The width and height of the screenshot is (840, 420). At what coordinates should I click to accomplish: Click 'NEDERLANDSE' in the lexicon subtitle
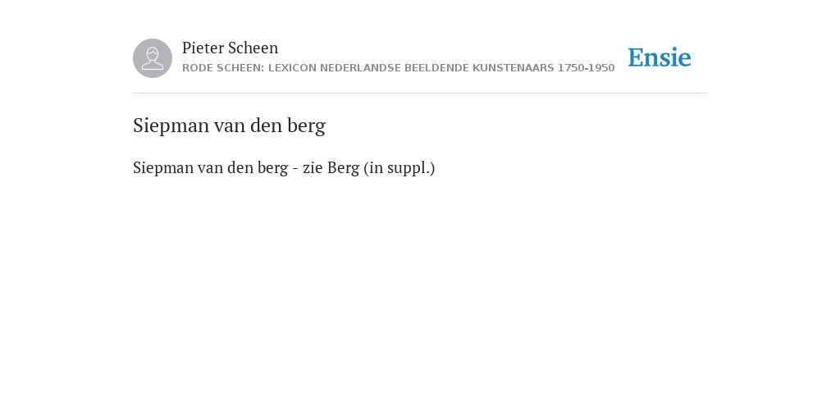pyautogui.click(x=361, y=68)
